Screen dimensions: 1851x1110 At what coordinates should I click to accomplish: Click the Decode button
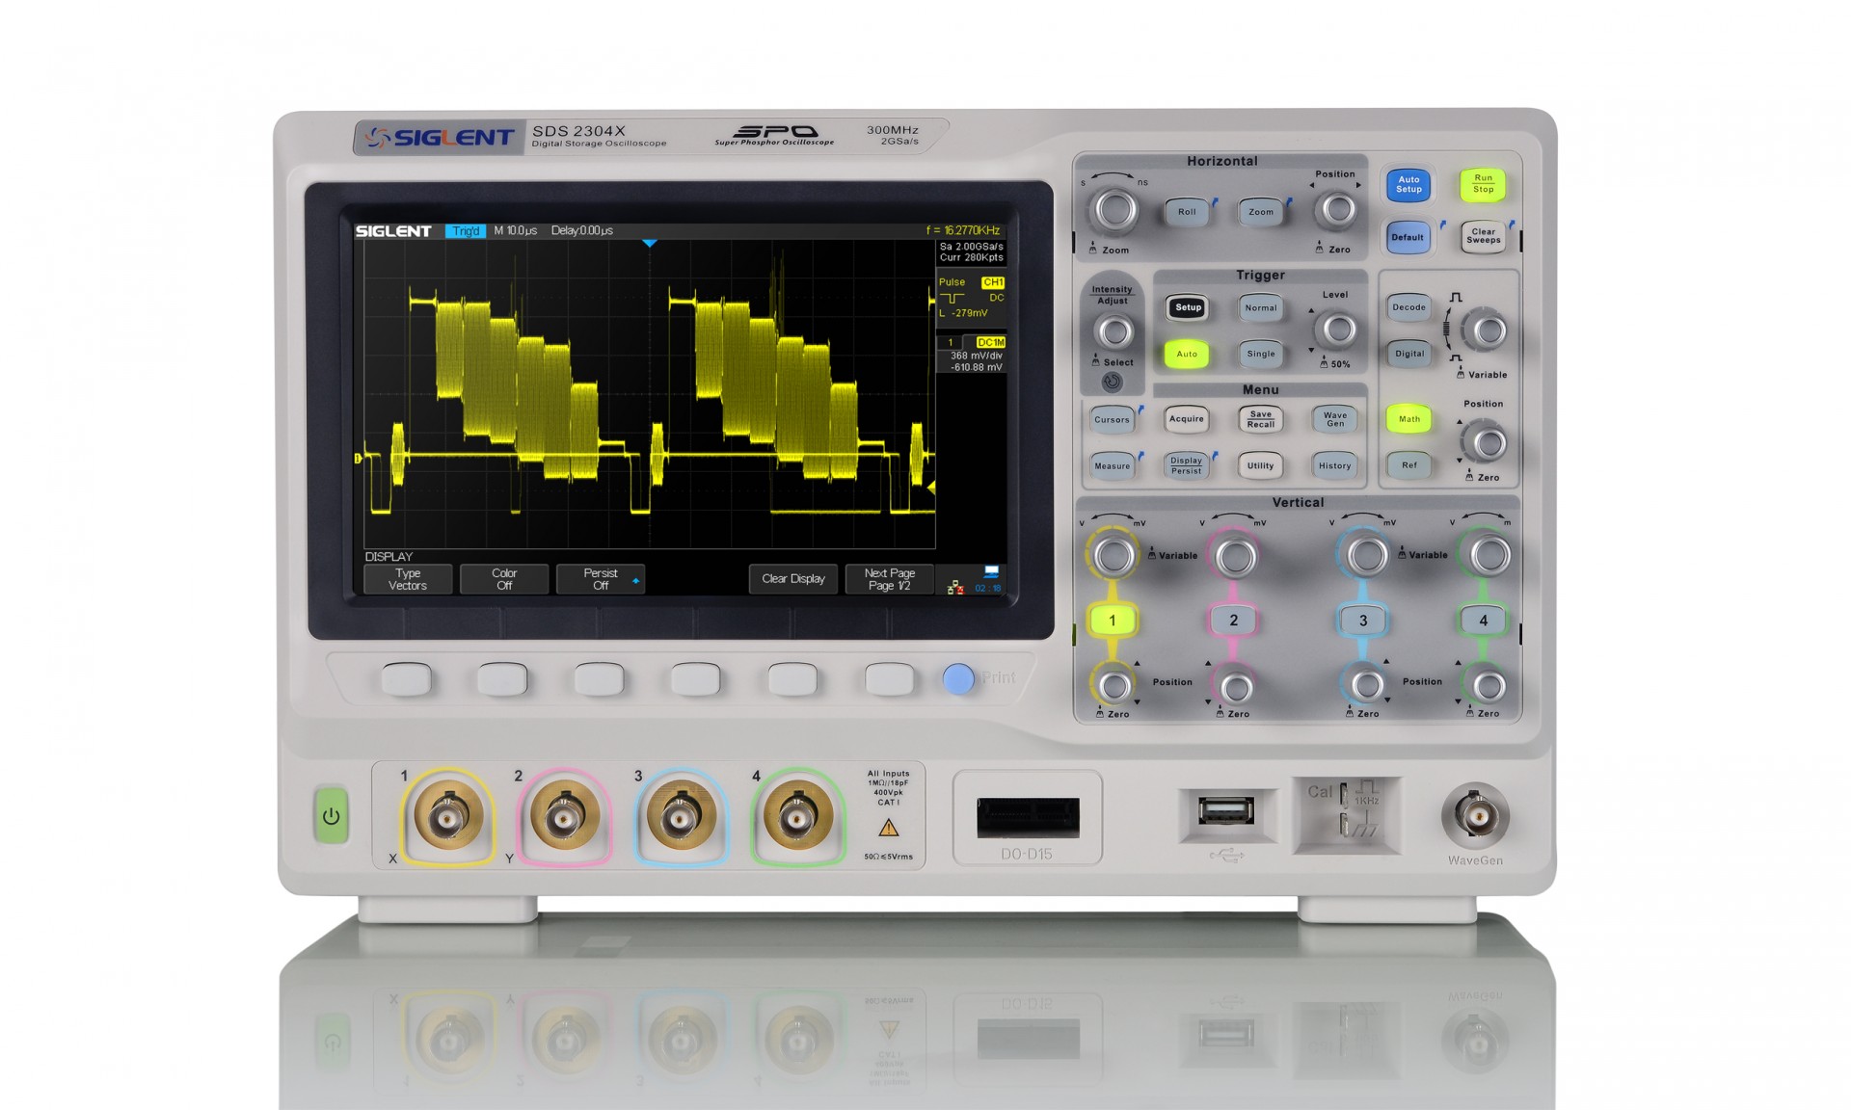[x=1408, y=307]
